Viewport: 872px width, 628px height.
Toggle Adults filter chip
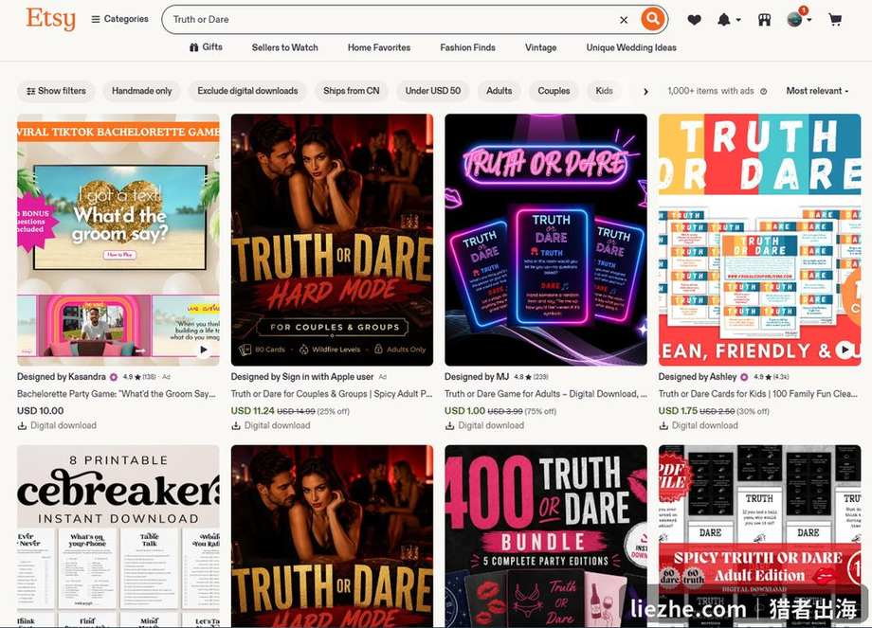coord(499,91)
